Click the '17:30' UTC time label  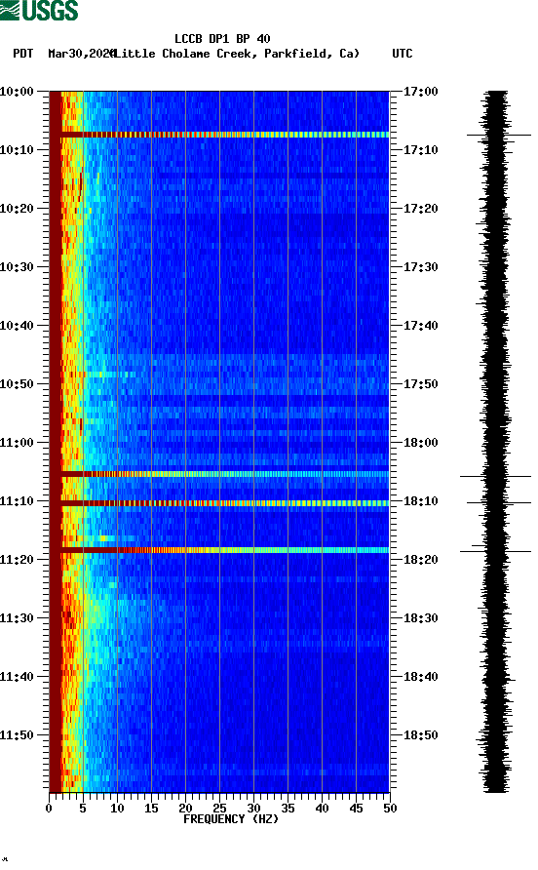point(420,267)
